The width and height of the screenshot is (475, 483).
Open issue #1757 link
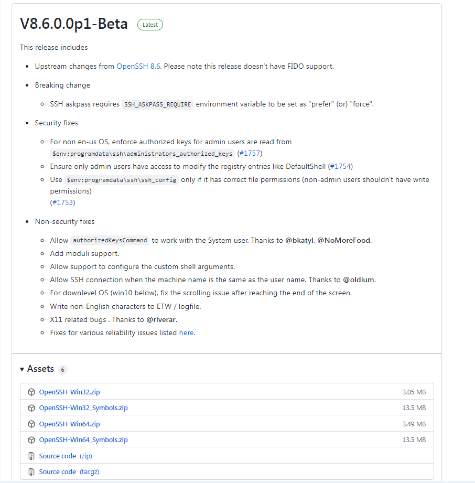[x=250, y=154]
